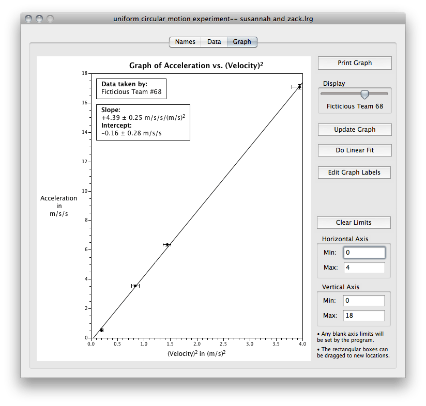Click the Vertical Axis Min field
This screenshot has height=406, width=426.
tap(364, 300)
